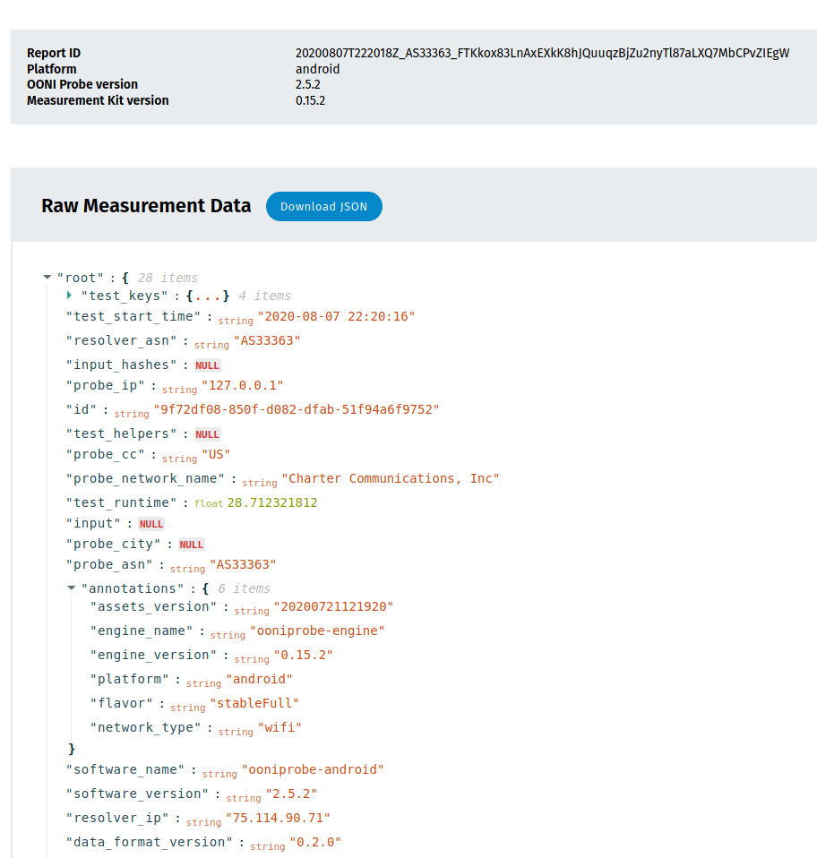The width and height of the screenshot is (817, 858).
Task: Click the "4 items" label beside test_keys
Action: 265,296
